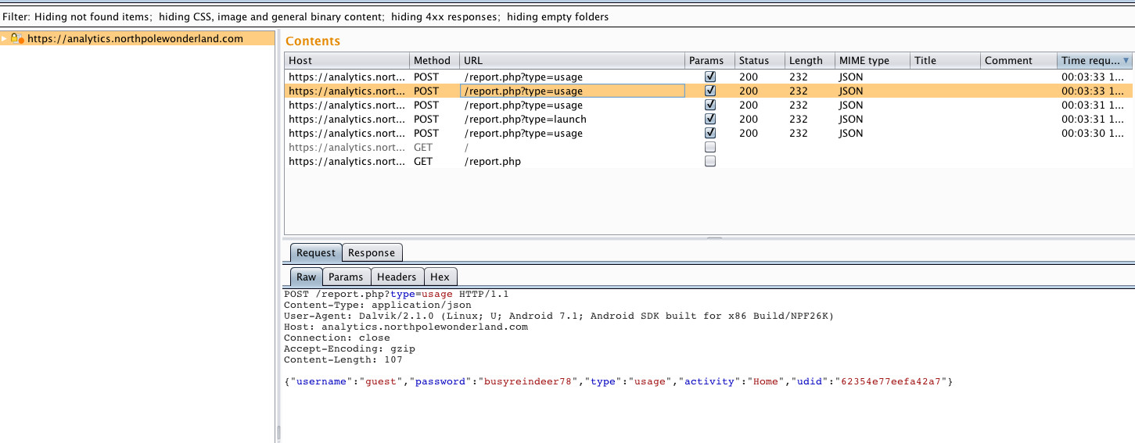The height and width of the screenshot is (443, 1135).
Task: Click the lock icon beside the site tree host
Action: [x=15, y=39]
